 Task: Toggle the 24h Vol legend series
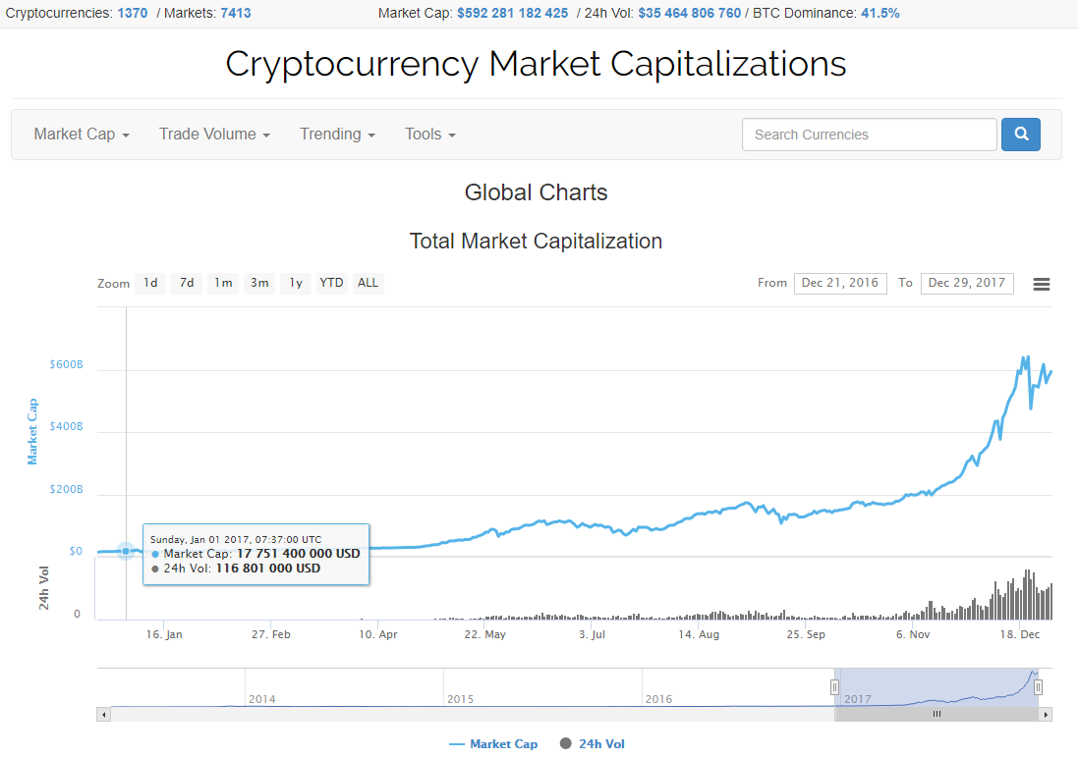[593, 744]
